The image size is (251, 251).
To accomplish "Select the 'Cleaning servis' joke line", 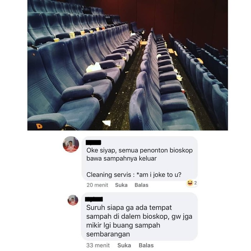I will click(134, 175).
